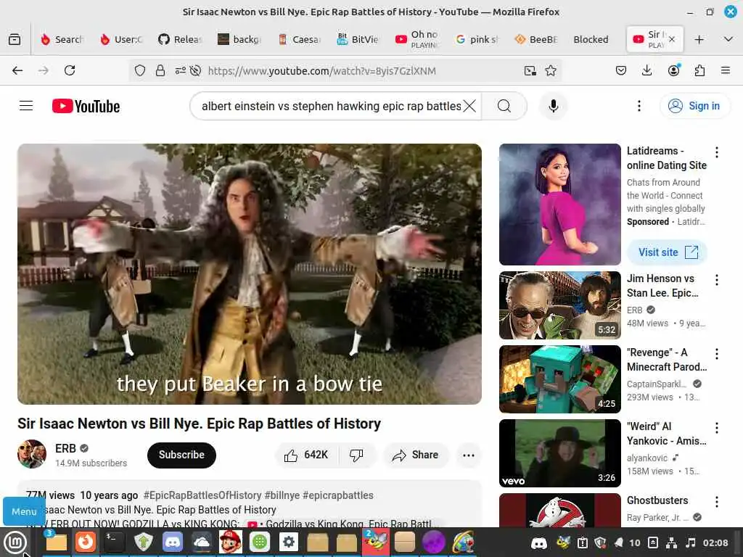Switch to the Caesar tab
Viewport: 743px width, 557px height.
300,39
